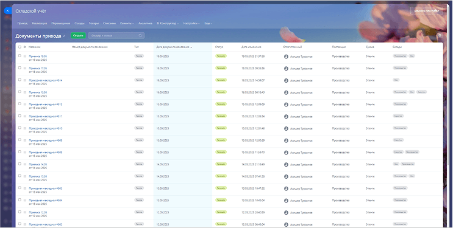Open the Реализация tab
Image resolution: width=453 pixels, height=228 pixels.
tap(39, 23)
